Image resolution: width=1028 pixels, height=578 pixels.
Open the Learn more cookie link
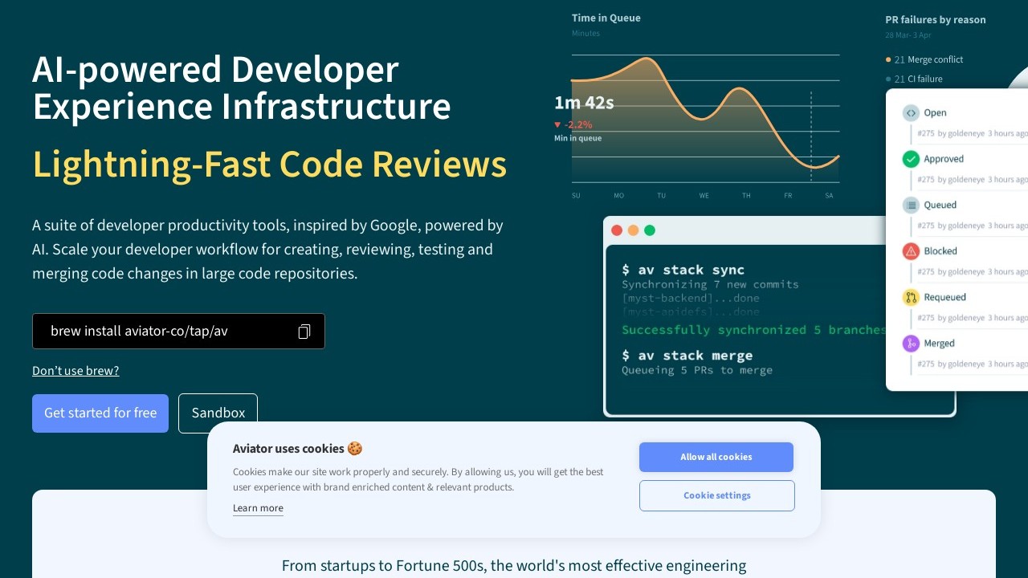click(x=258, y=508)
